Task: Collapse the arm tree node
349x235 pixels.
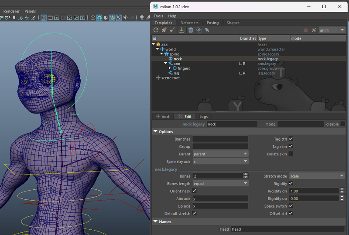Action: coord(165,64)
